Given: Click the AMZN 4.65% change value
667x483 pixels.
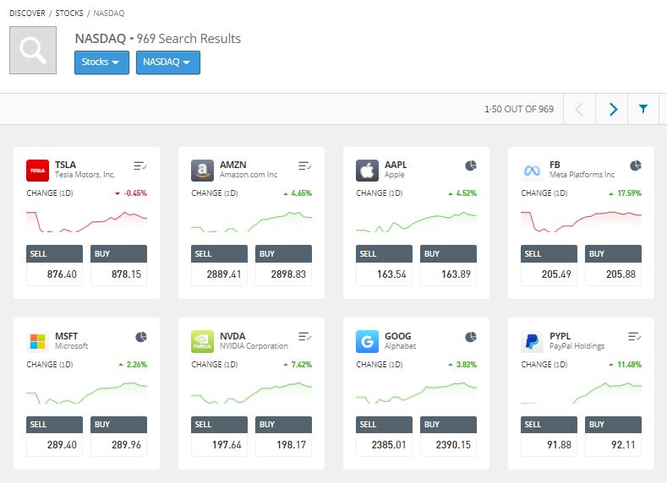Looking at the screenshot, I should click(x=302, y=193).
